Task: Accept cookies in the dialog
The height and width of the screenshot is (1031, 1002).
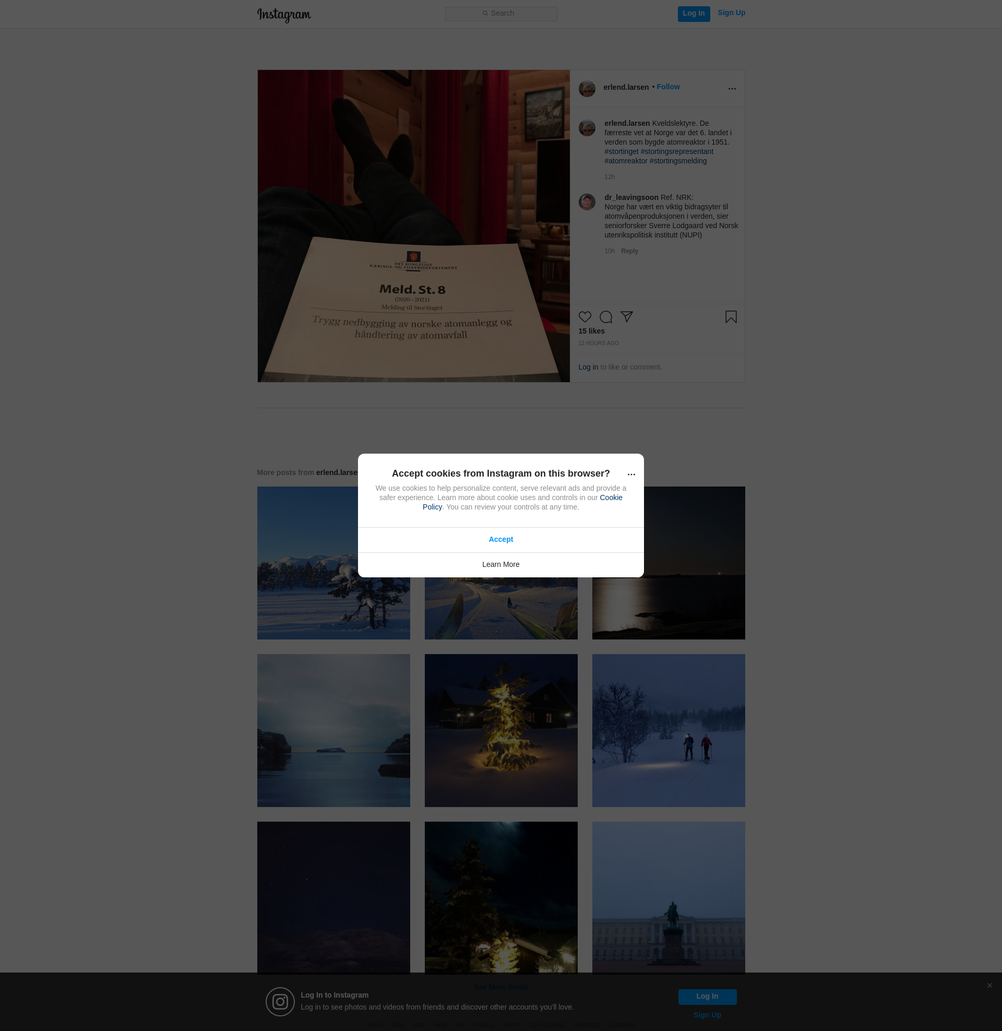Action: click(500, 539)
